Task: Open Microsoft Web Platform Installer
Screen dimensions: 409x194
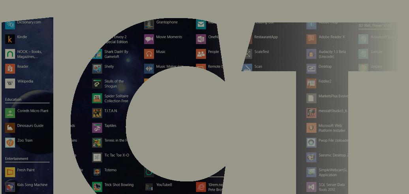Action: [x=311, y=128]
